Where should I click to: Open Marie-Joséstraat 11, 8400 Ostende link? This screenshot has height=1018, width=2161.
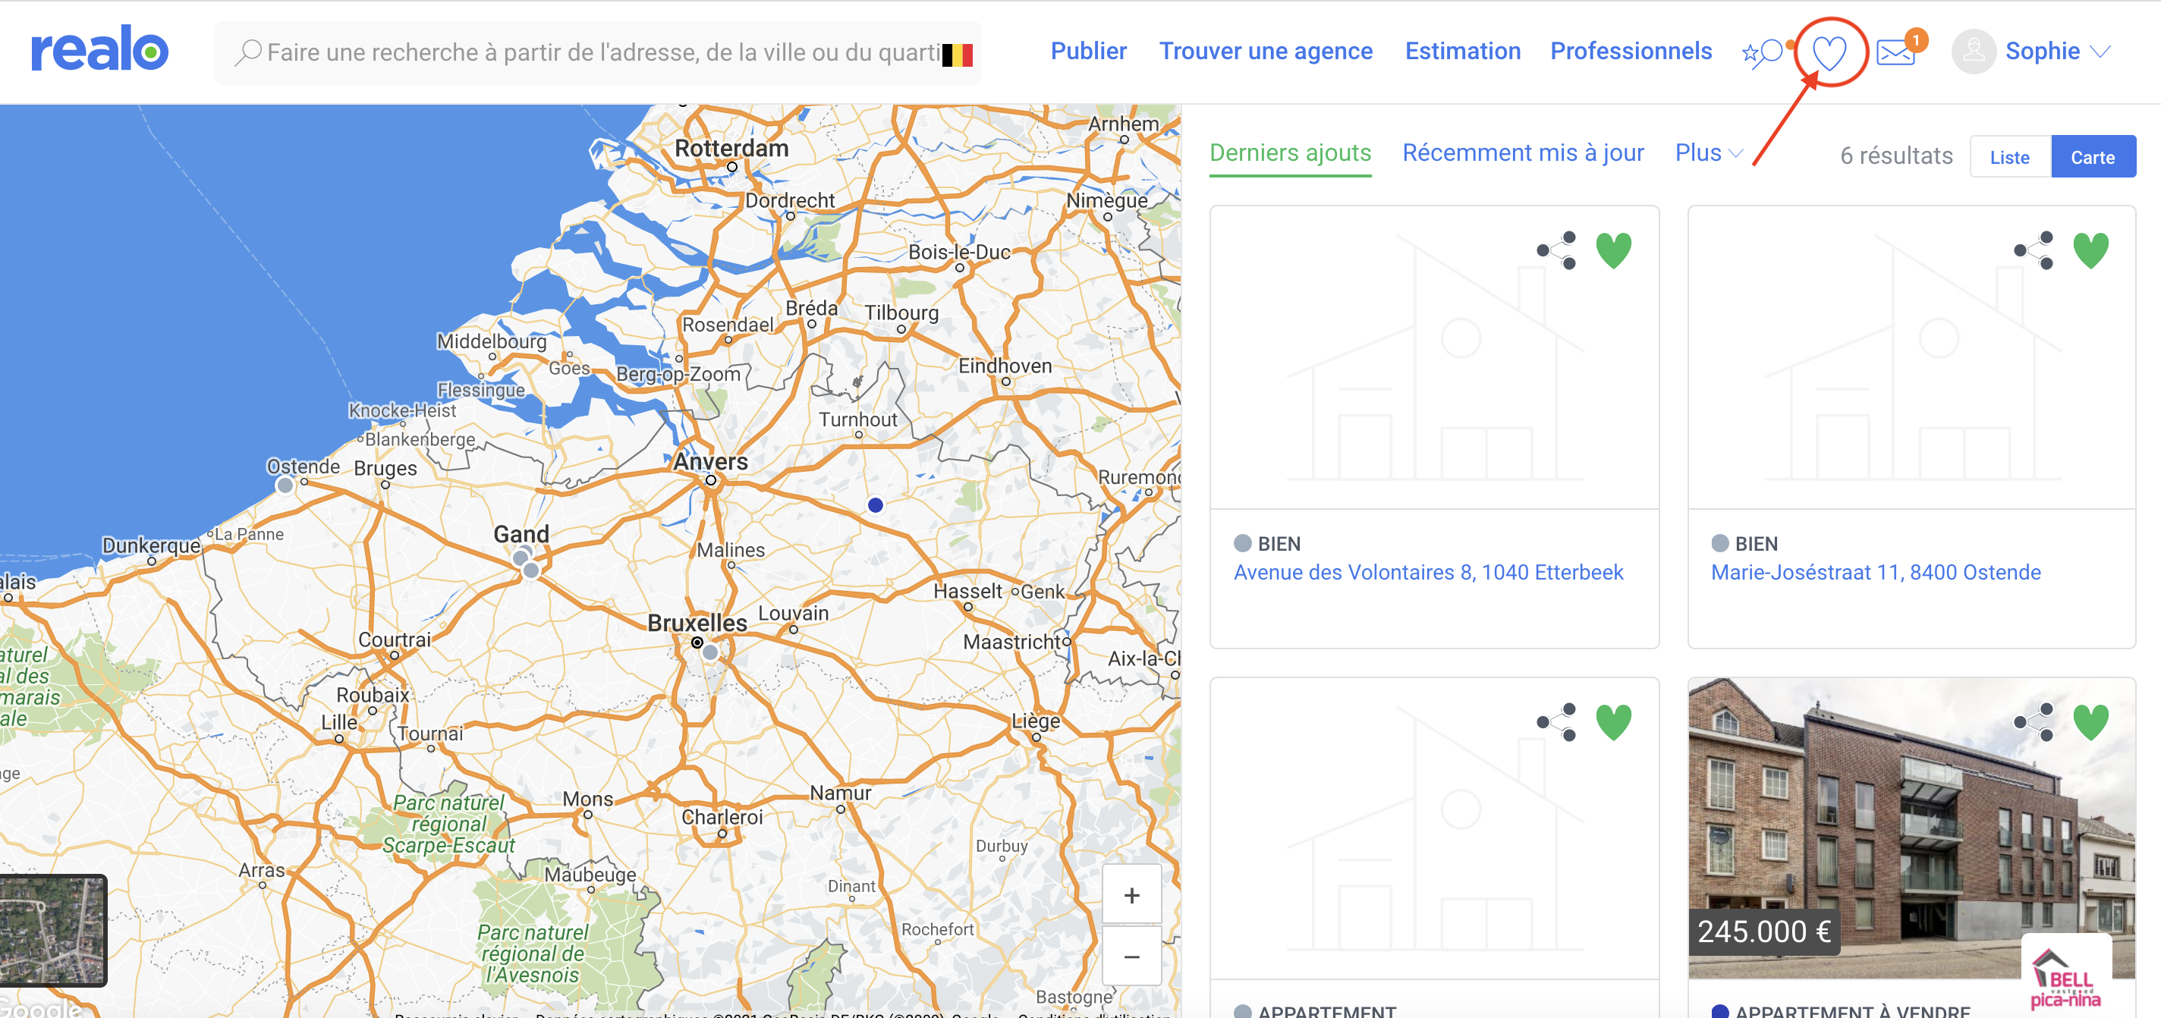click(x=1875, y=572)
